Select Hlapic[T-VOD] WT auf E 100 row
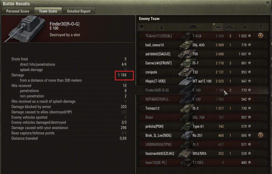272x174 pixels. click(x=203, y=81)
